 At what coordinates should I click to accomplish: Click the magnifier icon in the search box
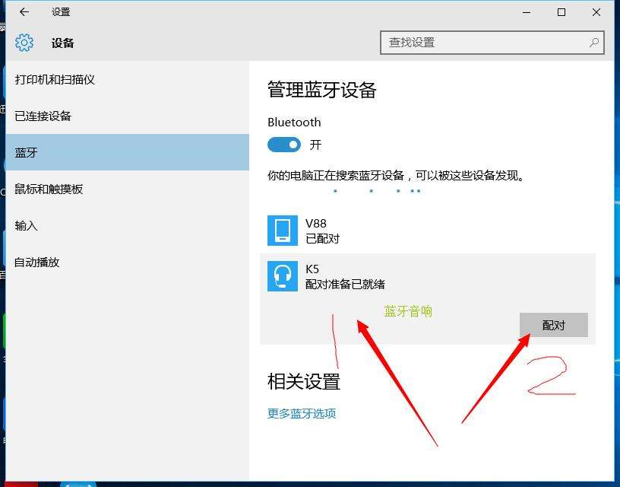(594, 43)
